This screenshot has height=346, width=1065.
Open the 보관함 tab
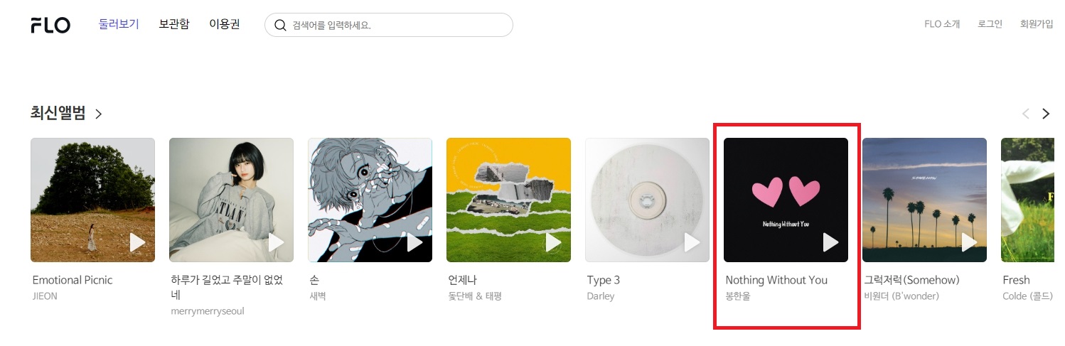(x=174, y=24)
